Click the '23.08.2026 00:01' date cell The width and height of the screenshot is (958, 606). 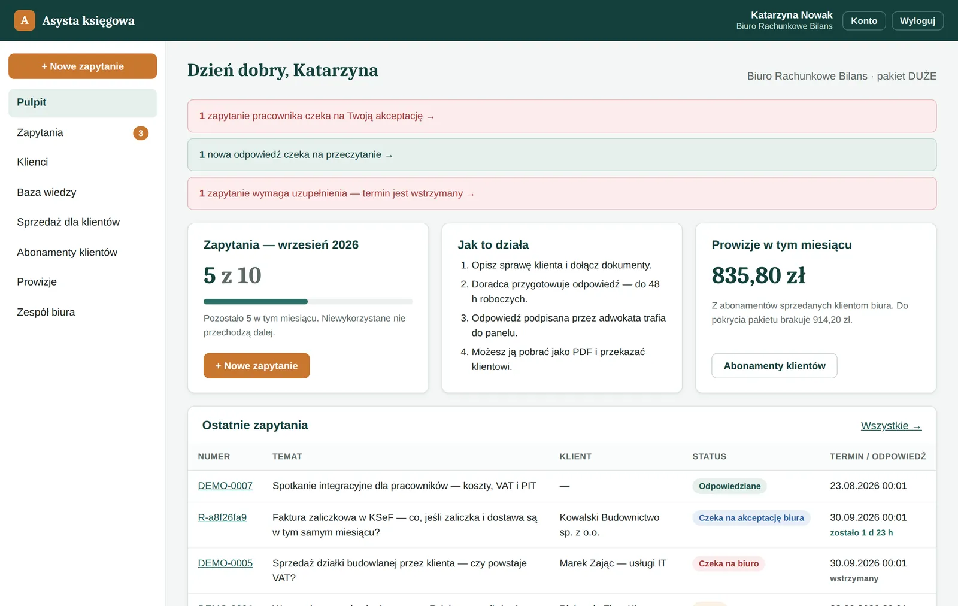868,486
